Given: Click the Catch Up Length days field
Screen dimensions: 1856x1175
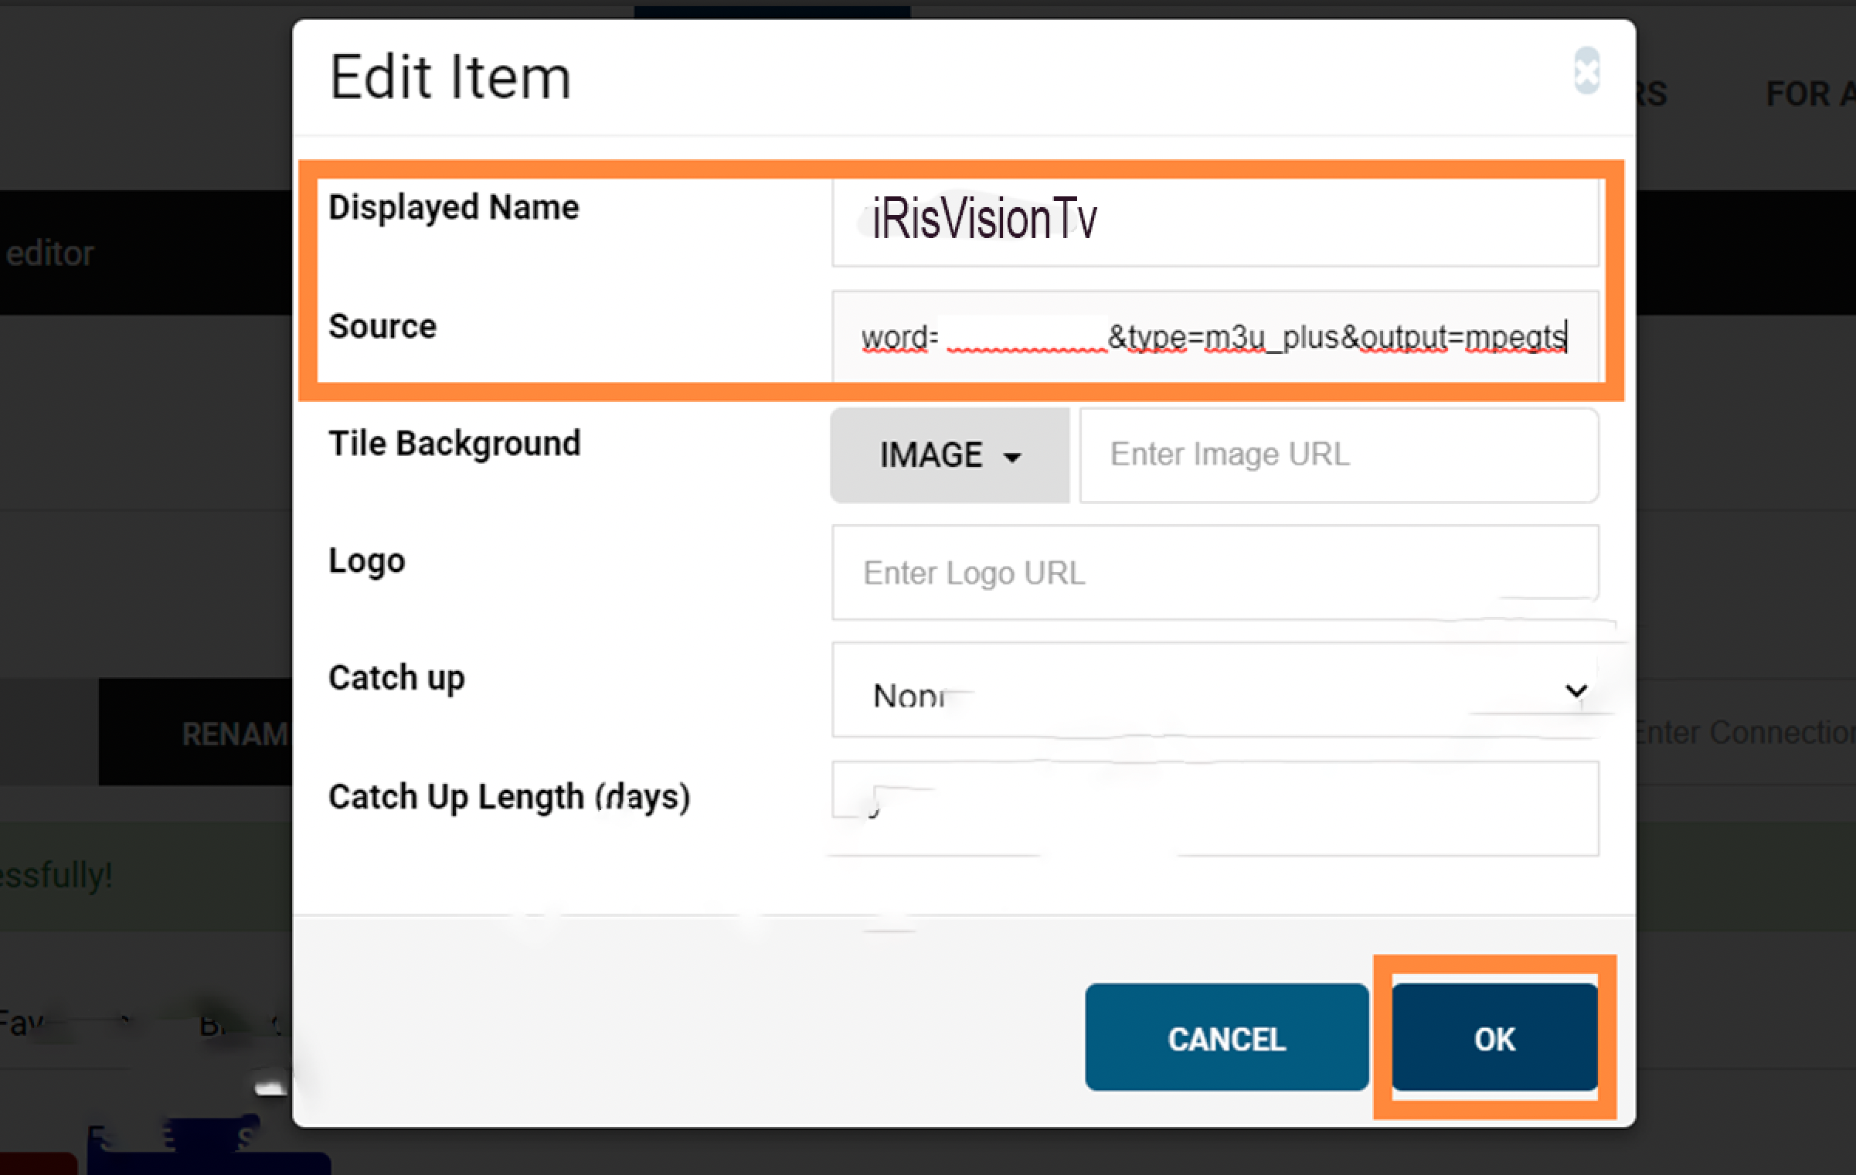Looking at the screenshot, I should (x=1215, y=809).
